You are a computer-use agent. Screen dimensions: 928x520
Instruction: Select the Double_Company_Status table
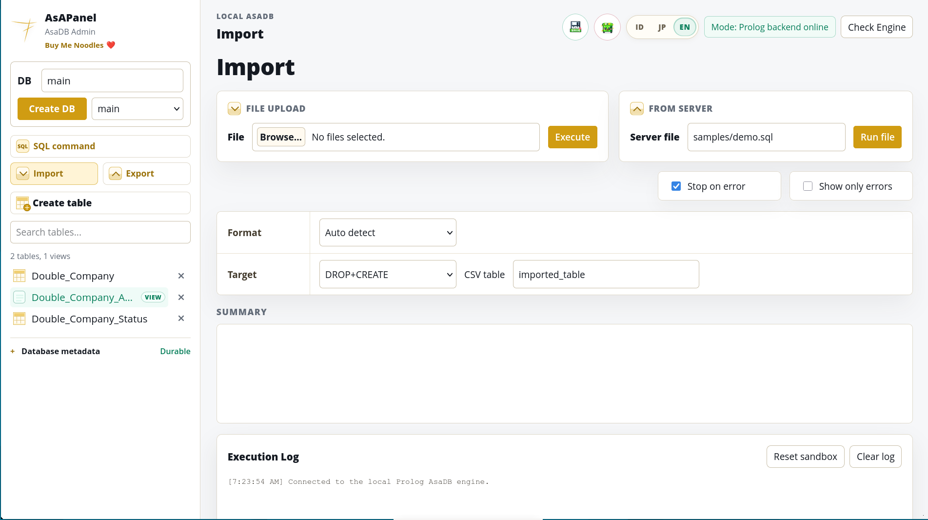(89, 319)
